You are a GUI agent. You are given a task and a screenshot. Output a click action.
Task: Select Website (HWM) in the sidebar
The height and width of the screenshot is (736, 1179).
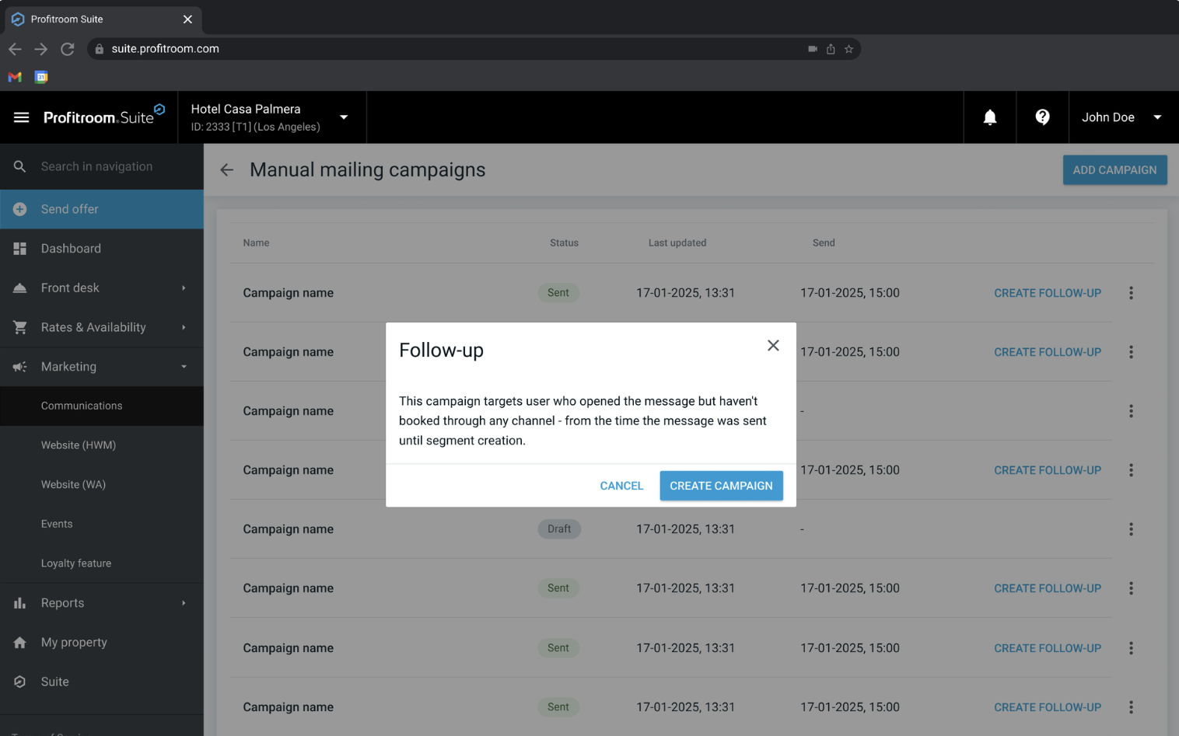click(x=79, y=445)
